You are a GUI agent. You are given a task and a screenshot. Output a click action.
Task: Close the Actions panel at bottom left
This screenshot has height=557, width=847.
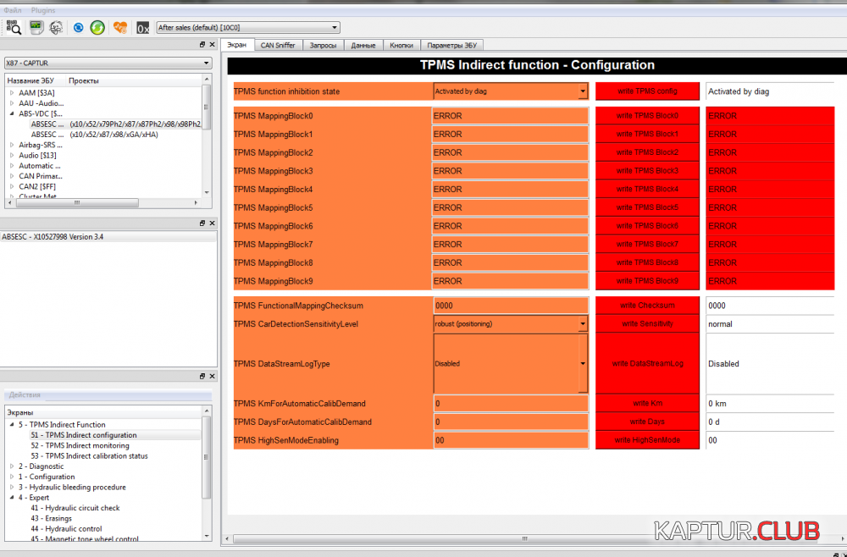212,377
